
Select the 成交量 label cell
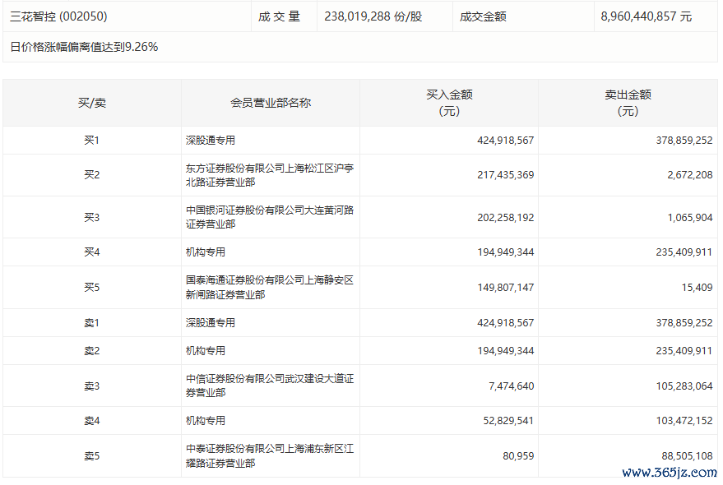pos(279,16)
